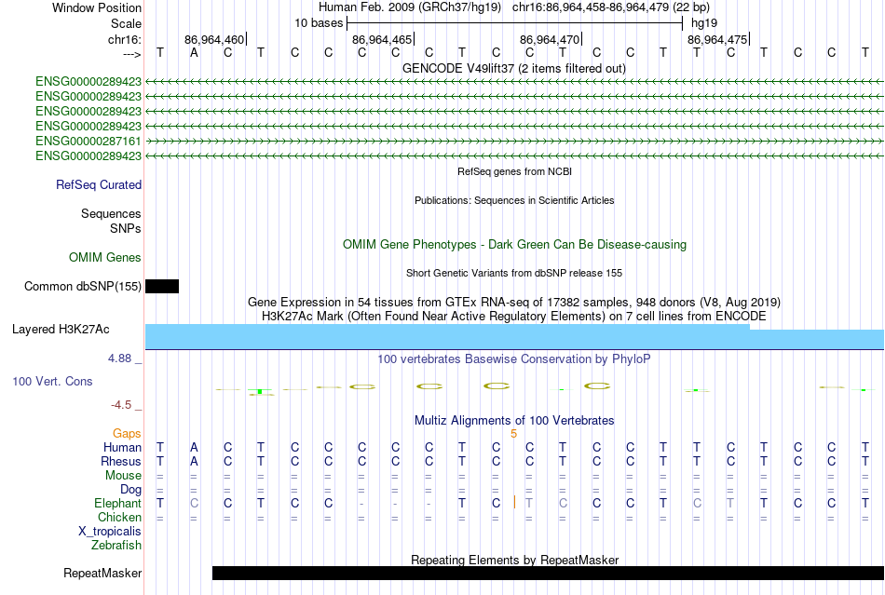885x595 pixels.
Task: Select the ENSG00000289423 label directly below ENSG00000287161
Action: pos(88,156)
